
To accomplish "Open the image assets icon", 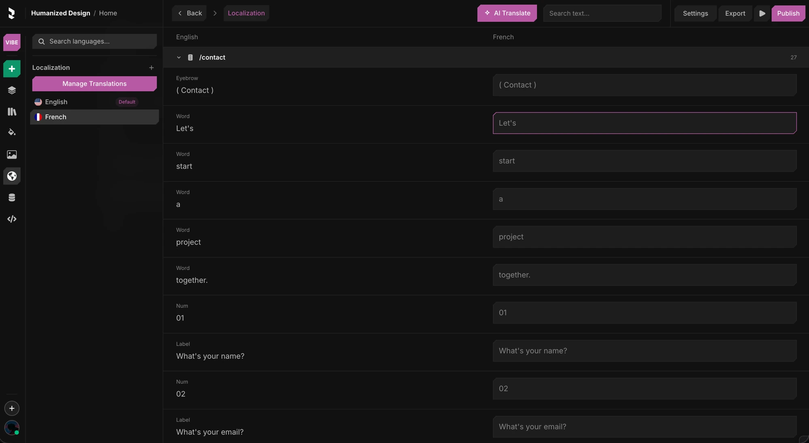I will click(12, 155).
